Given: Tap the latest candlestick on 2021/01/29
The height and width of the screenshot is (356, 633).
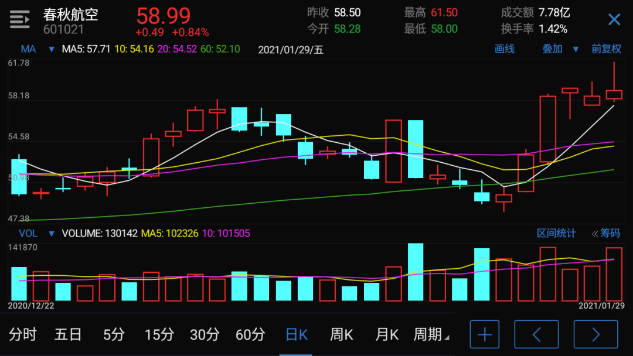Looking at the screenshot, I should click(614, 94).
